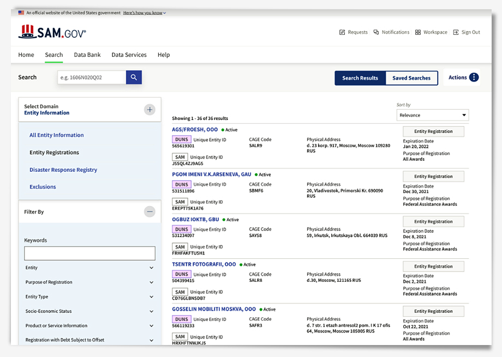Switch to Search Results view
The height and width of the screenshot is (357, 502).
360,78
